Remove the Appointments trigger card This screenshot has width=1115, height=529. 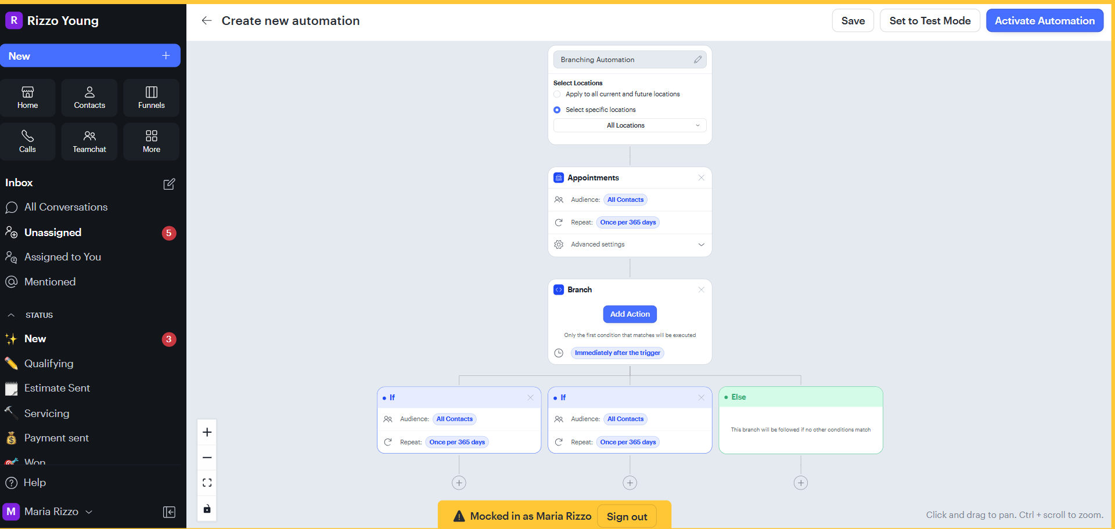(701, 178)
